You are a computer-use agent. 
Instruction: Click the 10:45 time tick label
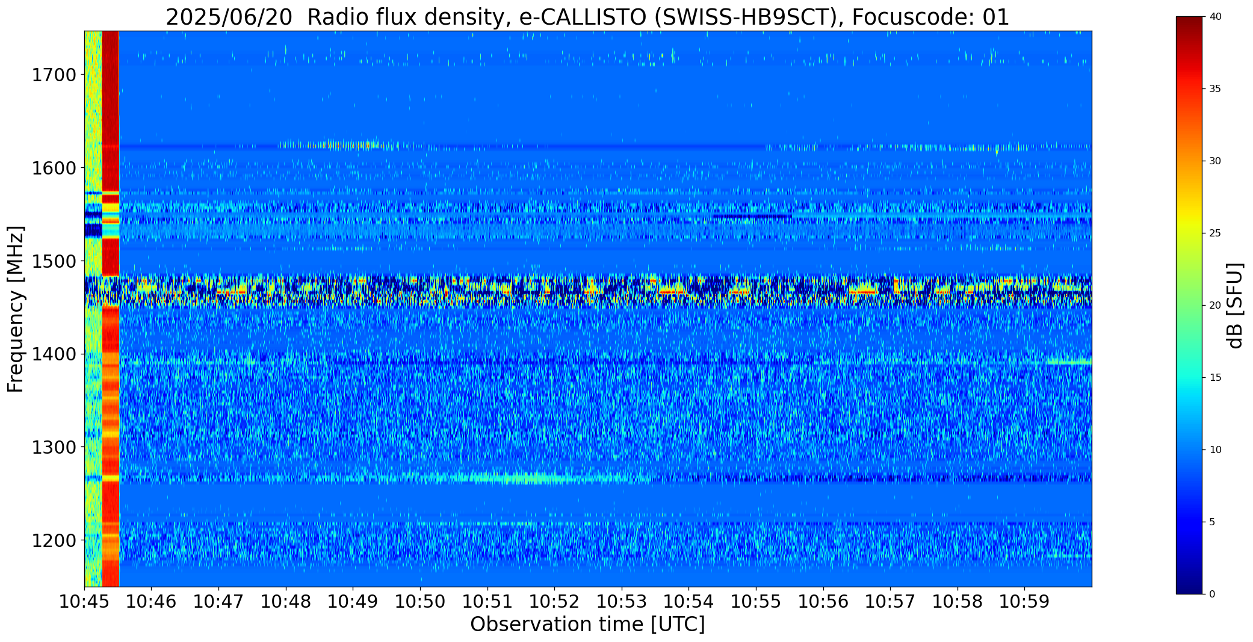(84, 601)
